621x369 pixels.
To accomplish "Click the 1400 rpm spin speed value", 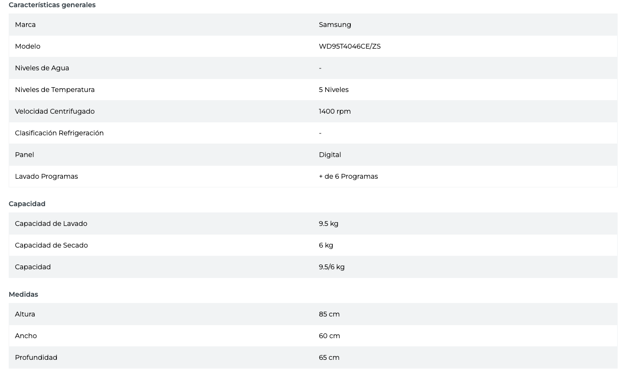I will pos(334,111).
